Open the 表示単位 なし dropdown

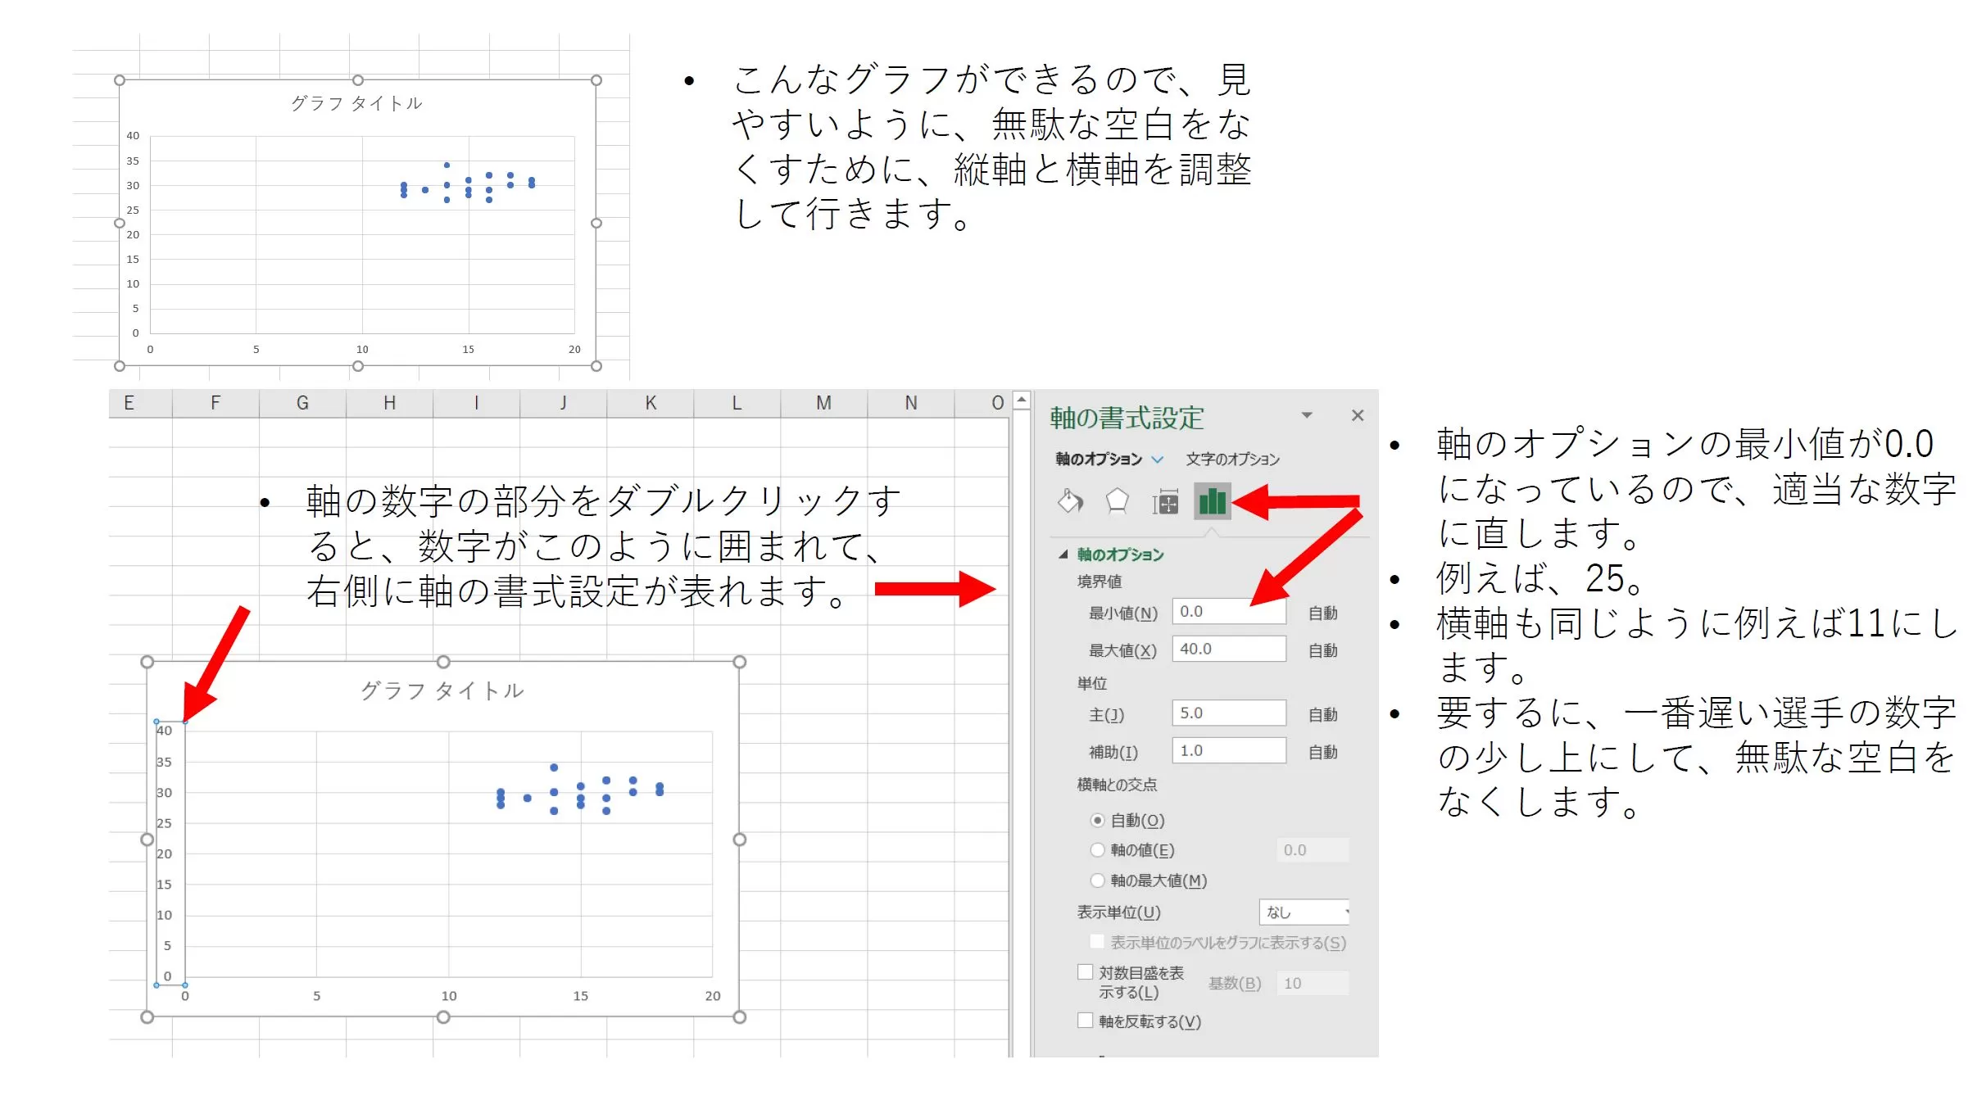pos(1304,912)
